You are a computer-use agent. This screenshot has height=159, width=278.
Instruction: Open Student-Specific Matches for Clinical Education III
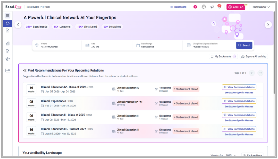[239, 135]
